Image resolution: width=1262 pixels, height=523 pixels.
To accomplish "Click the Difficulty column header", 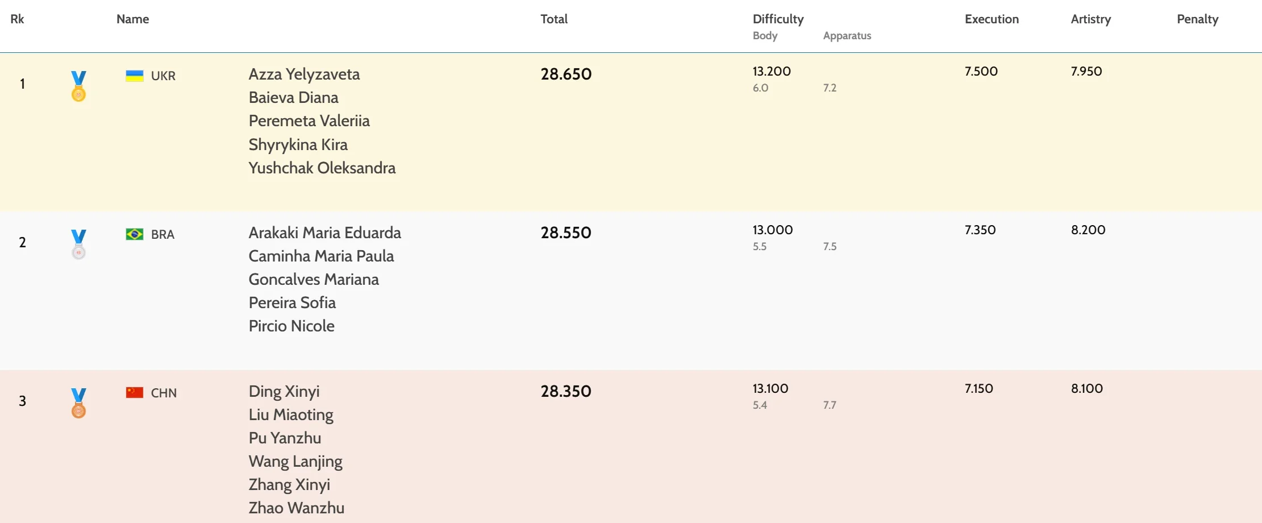I will tap(778, 19).
